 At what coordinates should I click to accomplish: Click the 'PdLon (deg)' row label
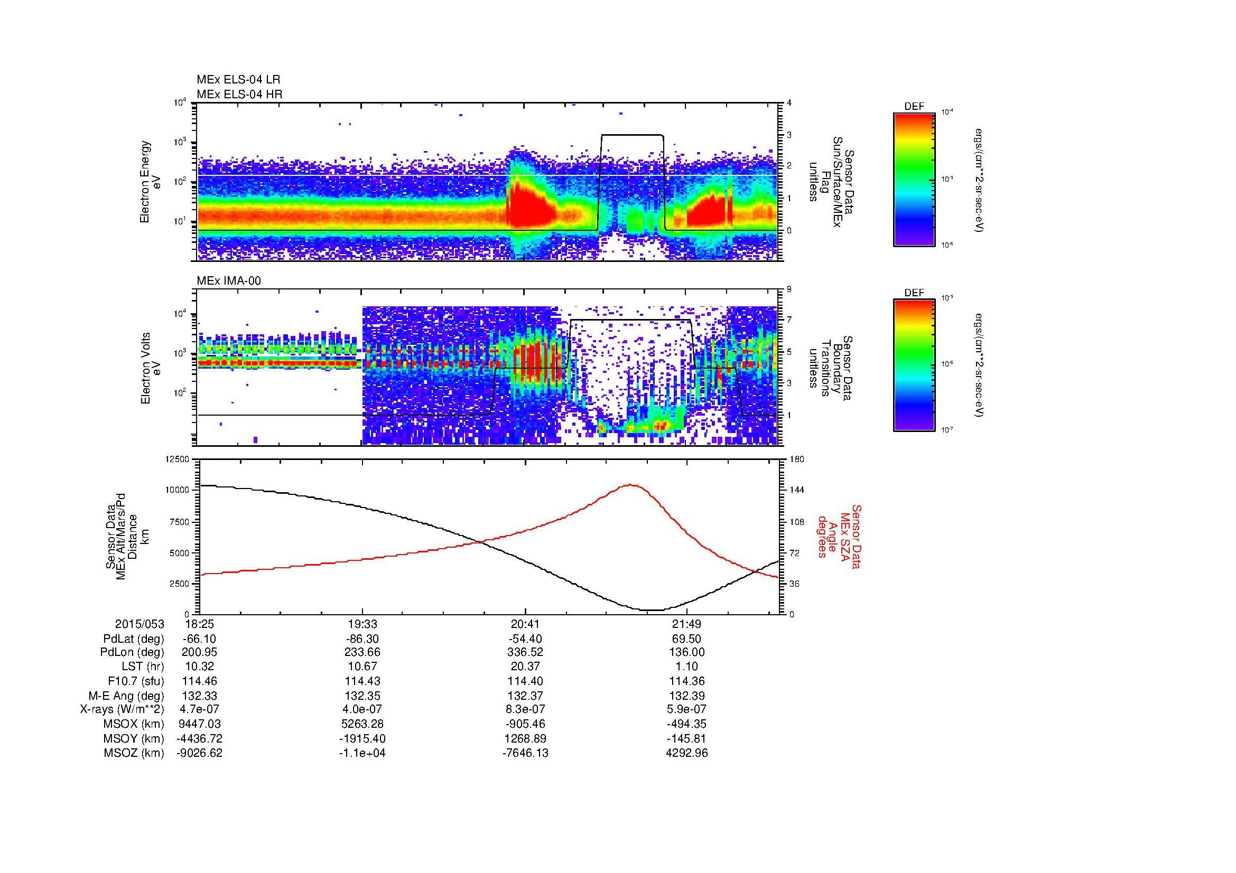133,652
